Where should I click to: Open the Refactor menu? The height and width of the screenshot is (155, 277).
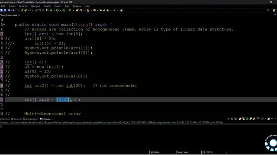(23, 6)
